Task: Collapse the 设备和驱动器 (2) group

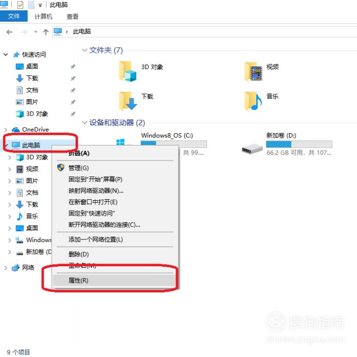Action: point(85,123)
